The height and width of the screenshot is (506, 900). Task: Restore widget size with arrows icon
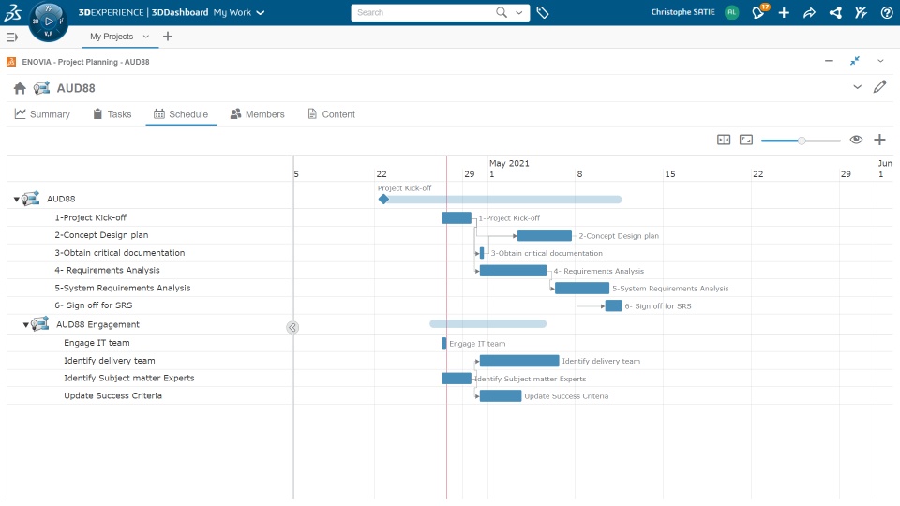click(x=855, y=61)
